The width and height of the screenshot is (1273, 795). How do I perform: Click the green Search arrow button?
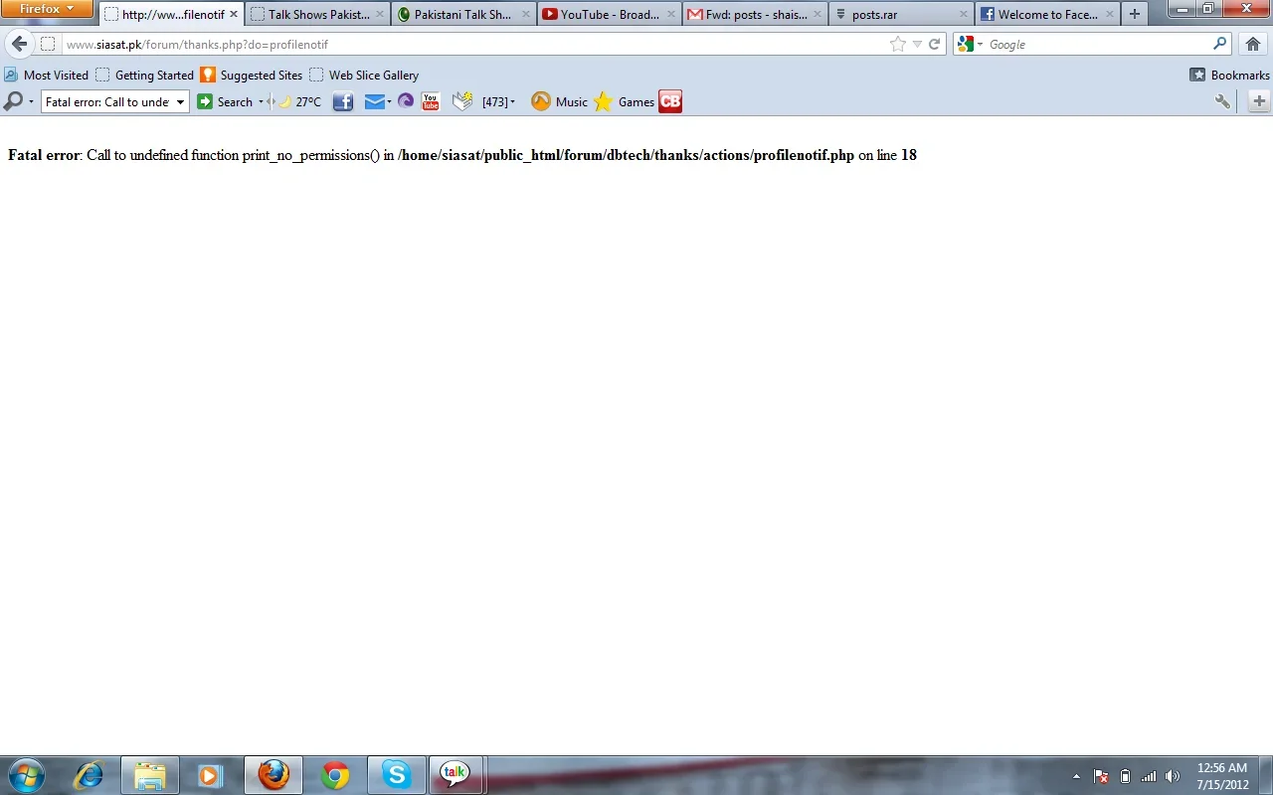[x=205, y=101]
